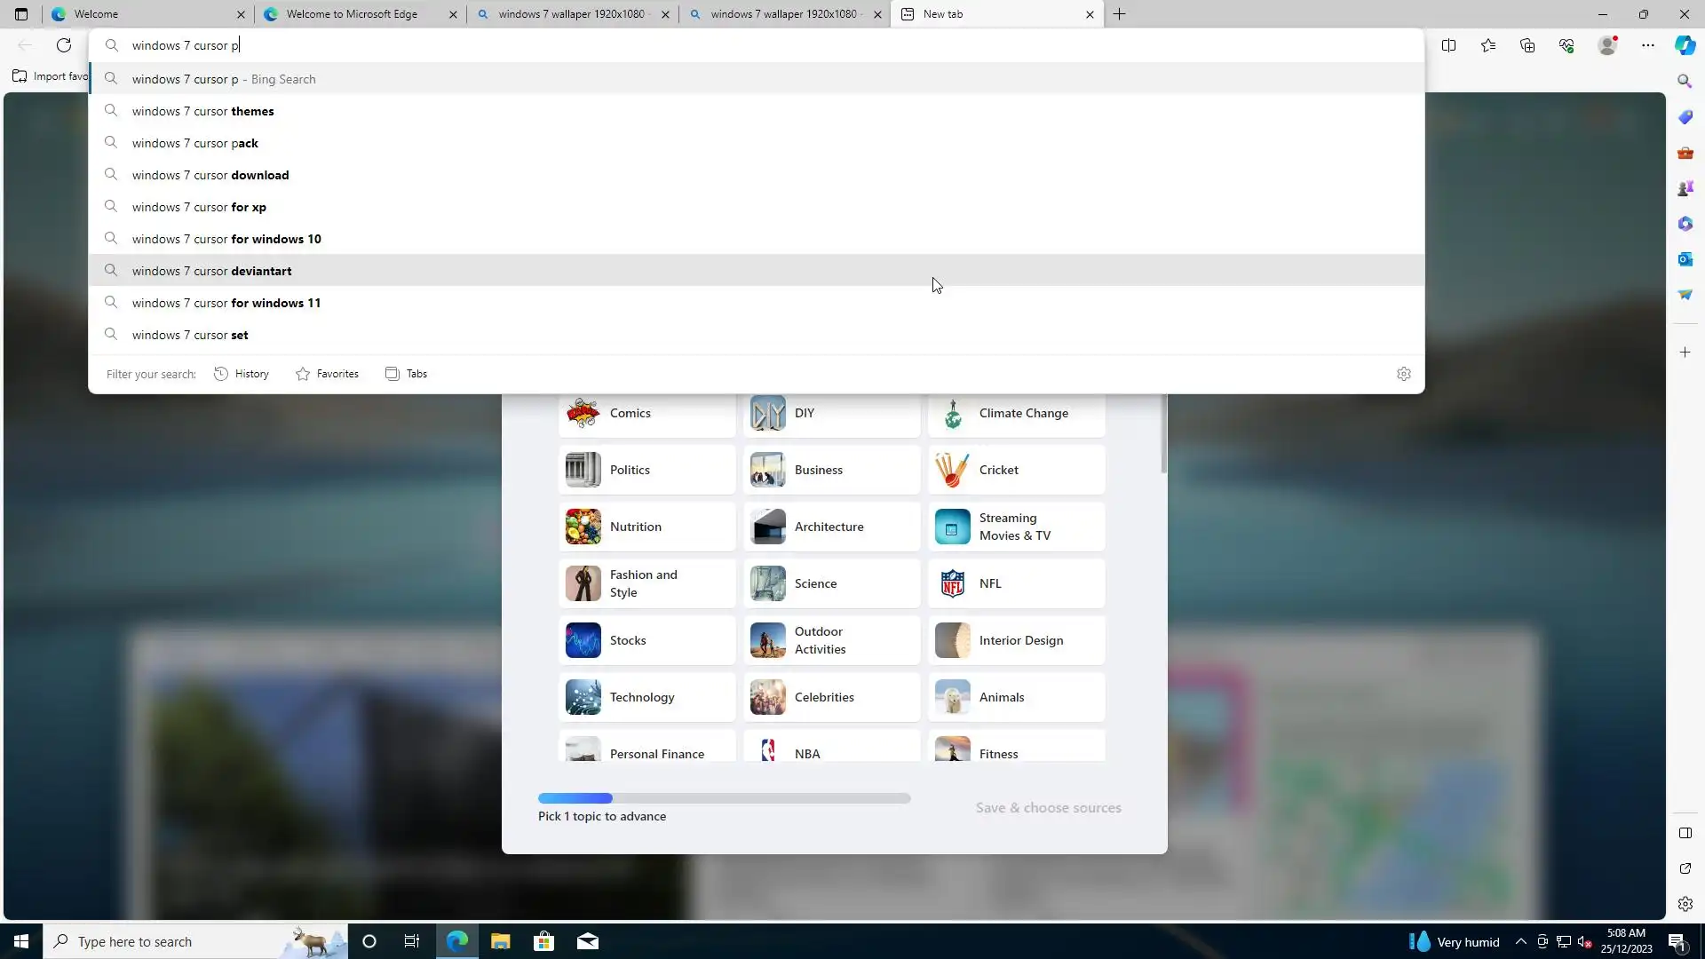Image resolution: width=1705 pixels, height=959 pixels.
Task: Click the add sidebar app plus button
Action: coord(1685,353)
